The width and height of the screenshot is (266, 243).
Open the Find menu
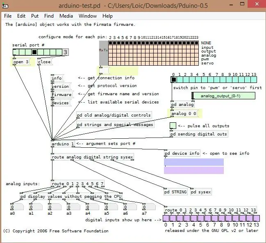click(49, 16)
